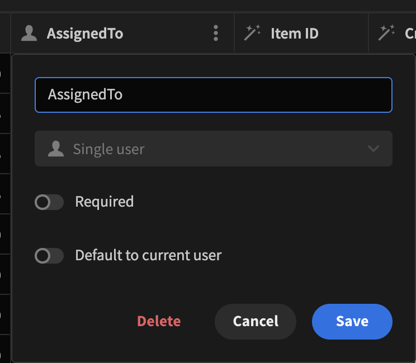
Task: Click the Default to current user label
Action: tap(148, 256)
